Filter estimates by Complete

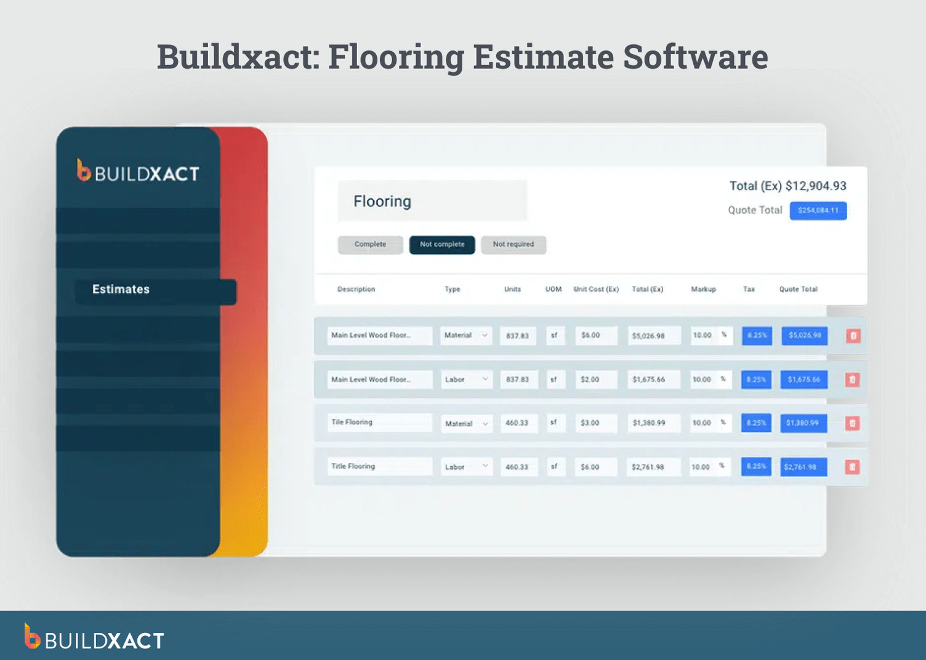click(370, 244)
